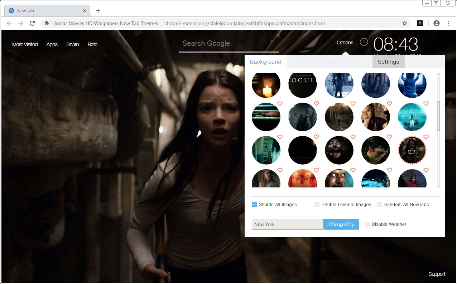Toggle the Options panel

345,43
